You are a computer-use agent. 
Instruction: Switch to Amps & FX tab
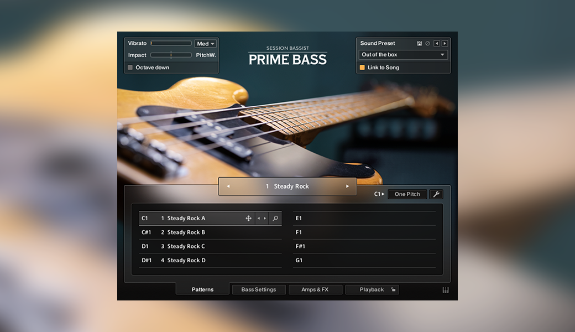coord(315,289)
